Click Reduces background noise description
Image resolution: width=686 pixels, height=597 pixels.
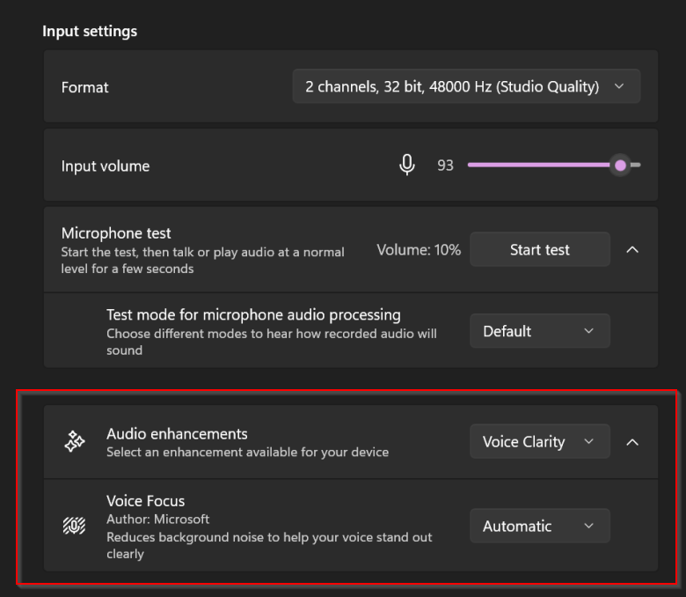(269, 545)
